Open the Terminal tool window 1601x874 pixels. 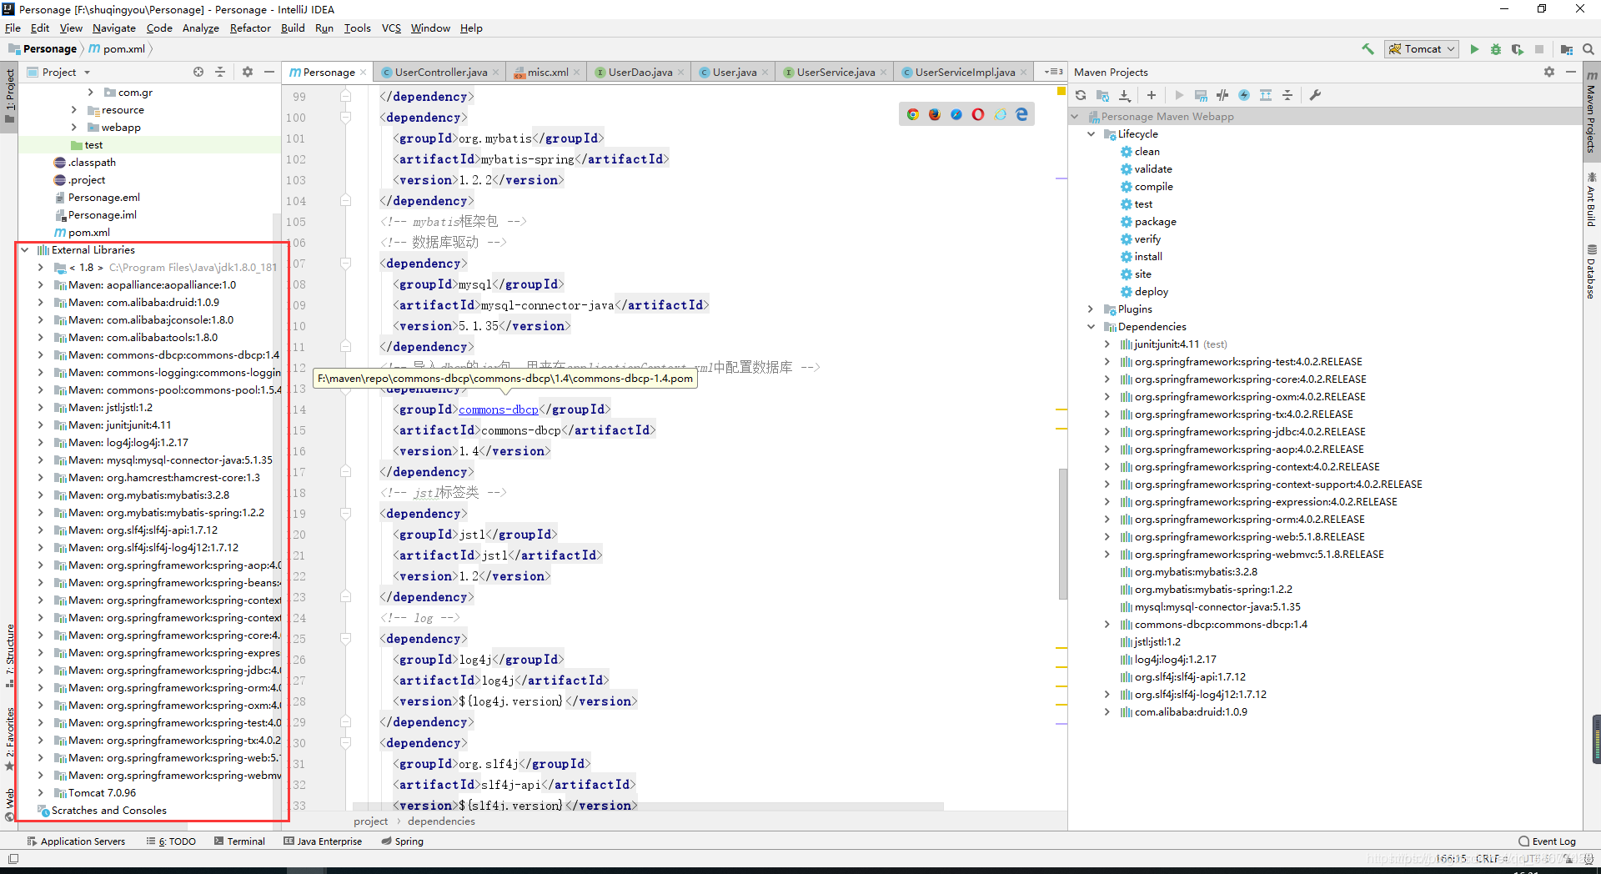coord(239,841)
